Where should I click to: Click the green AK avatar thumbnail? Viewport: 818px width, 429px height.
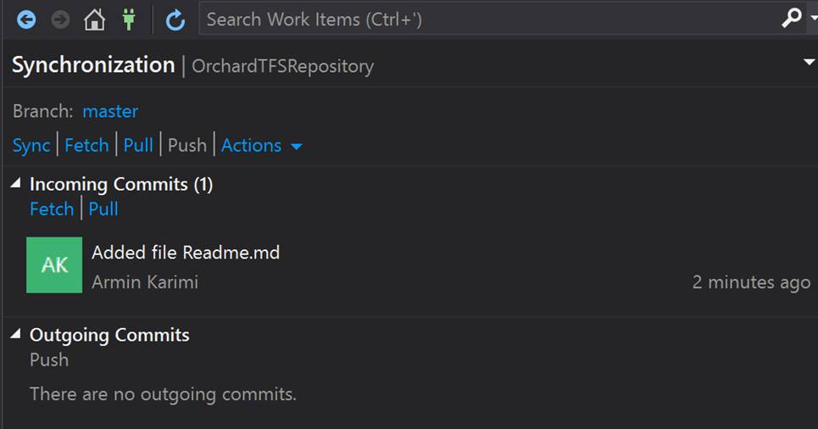54,265
